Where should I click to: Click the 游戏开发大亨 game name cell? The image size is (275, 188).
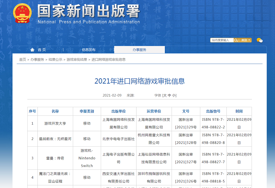pos(55,123)
